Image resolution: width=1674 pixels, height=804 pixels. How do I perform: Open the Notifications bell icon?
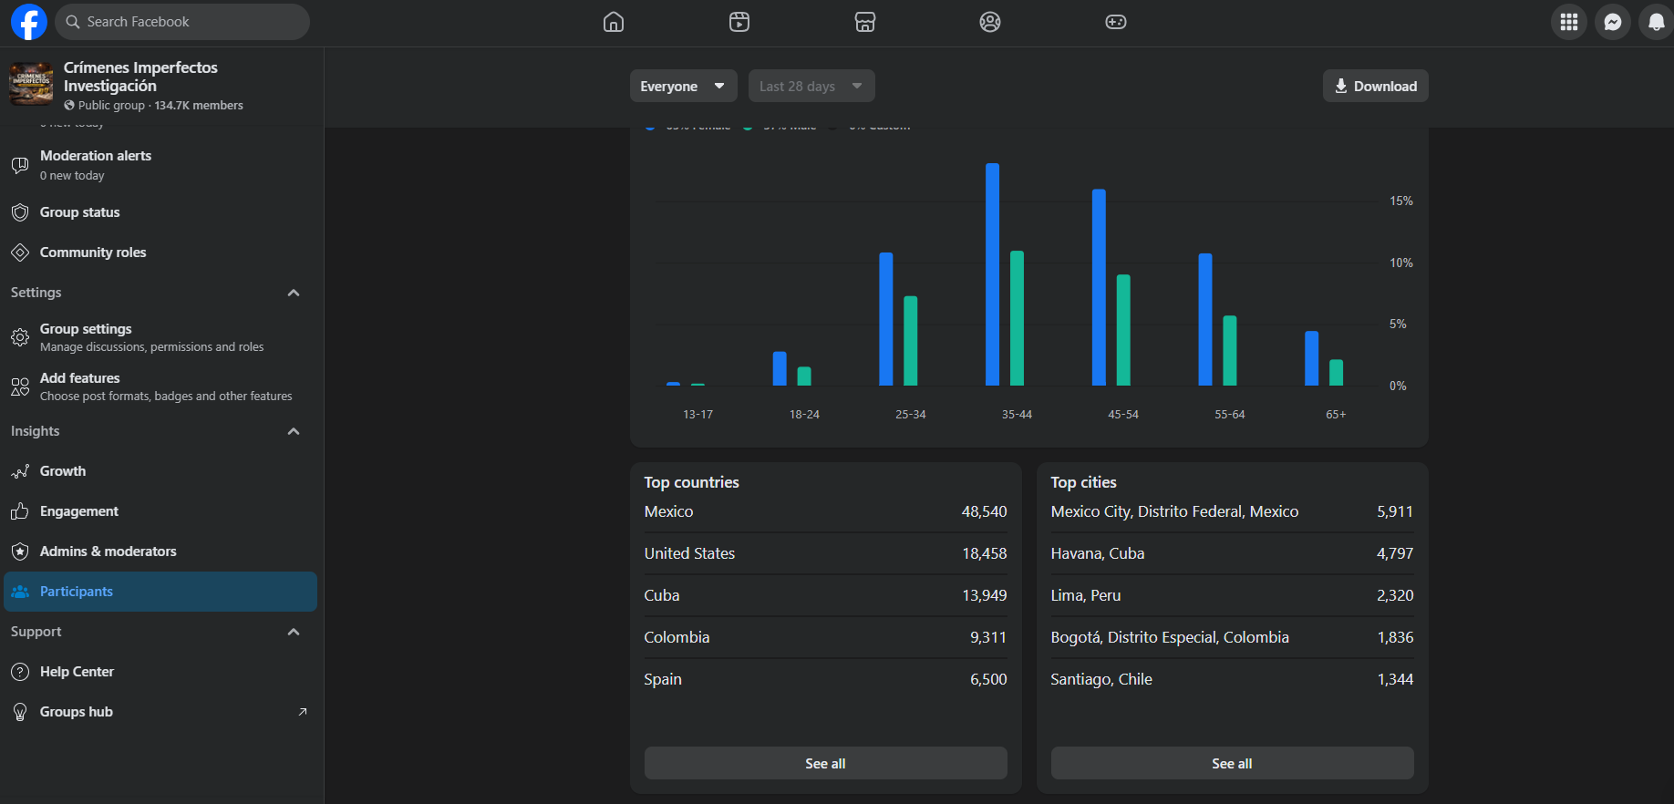tap(1656, 22)
